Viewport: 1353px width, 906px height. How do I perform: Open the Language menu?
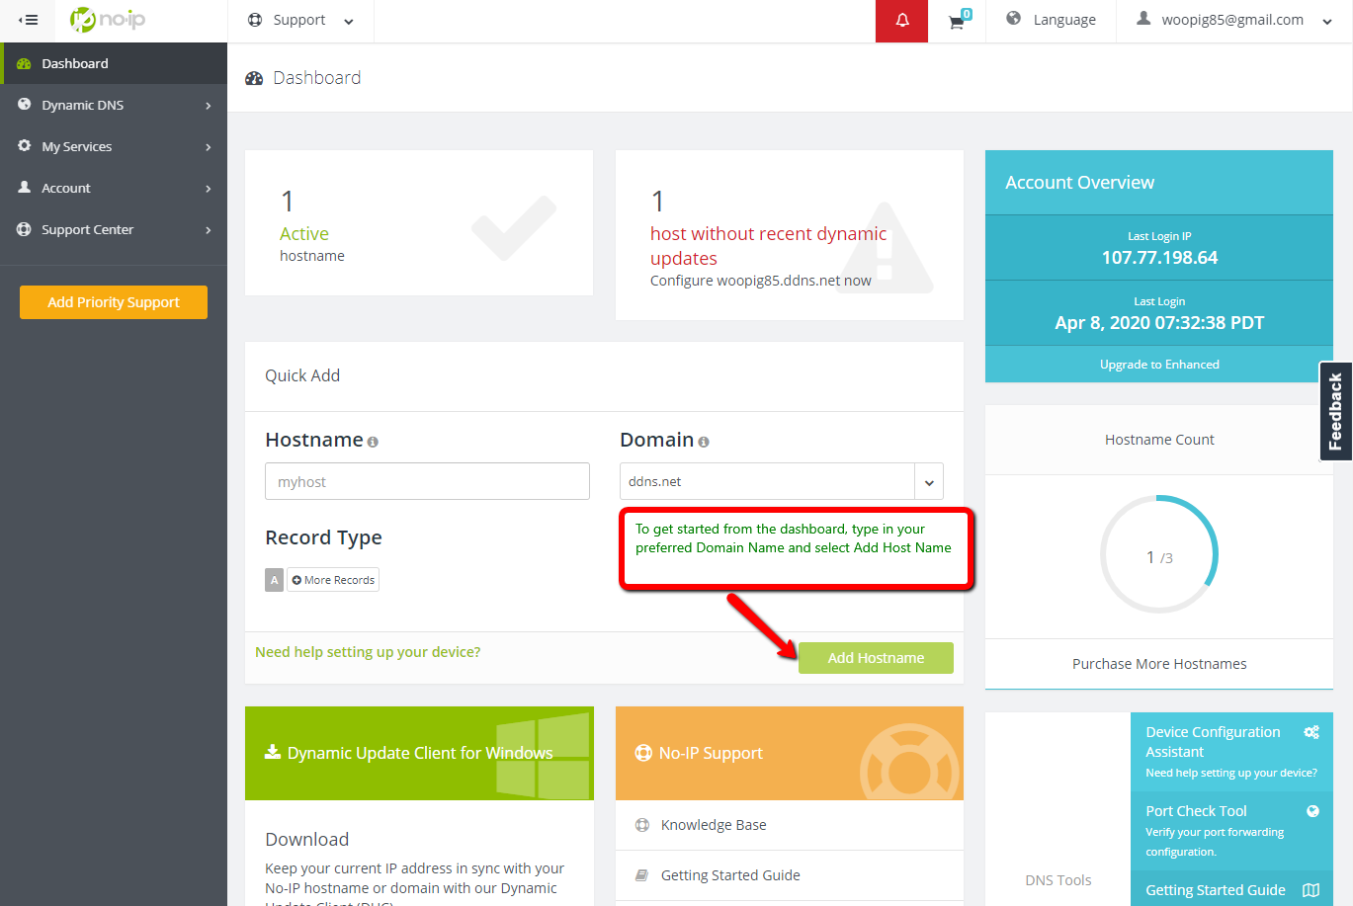pyautogui.click(x=1051, y=20)
